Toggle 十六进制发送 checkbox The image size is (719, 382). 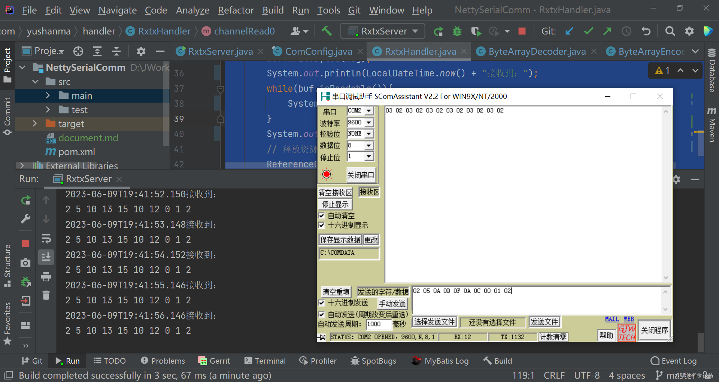pos(322,303)
